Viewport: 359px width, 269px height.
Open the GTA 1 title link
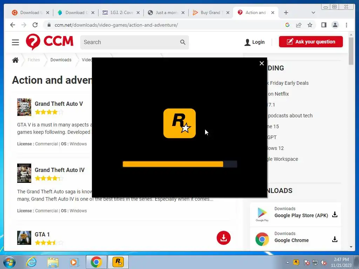tap(42, 234)
